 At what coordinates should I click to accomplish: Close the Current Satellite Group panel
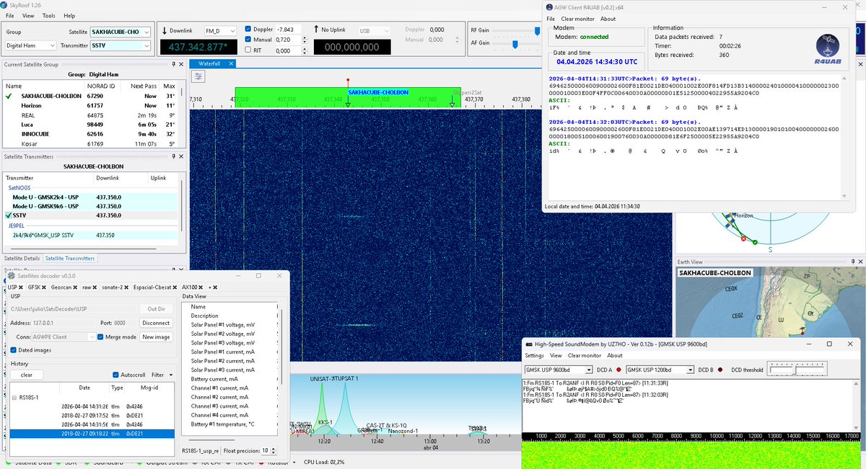click(x=181, y=64)
